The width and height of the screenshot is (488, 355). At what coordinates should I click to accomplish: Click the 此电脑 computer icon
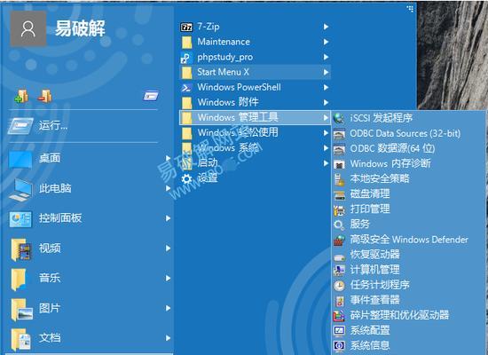(x=20, y=189)
